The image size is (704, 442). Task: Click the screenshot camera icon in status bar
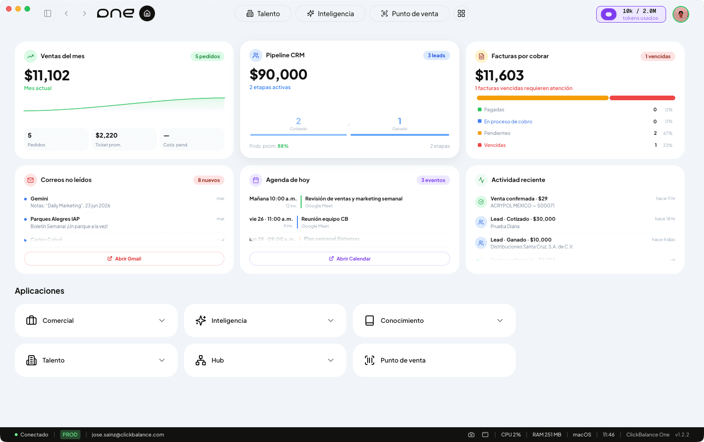pos(471,435)
